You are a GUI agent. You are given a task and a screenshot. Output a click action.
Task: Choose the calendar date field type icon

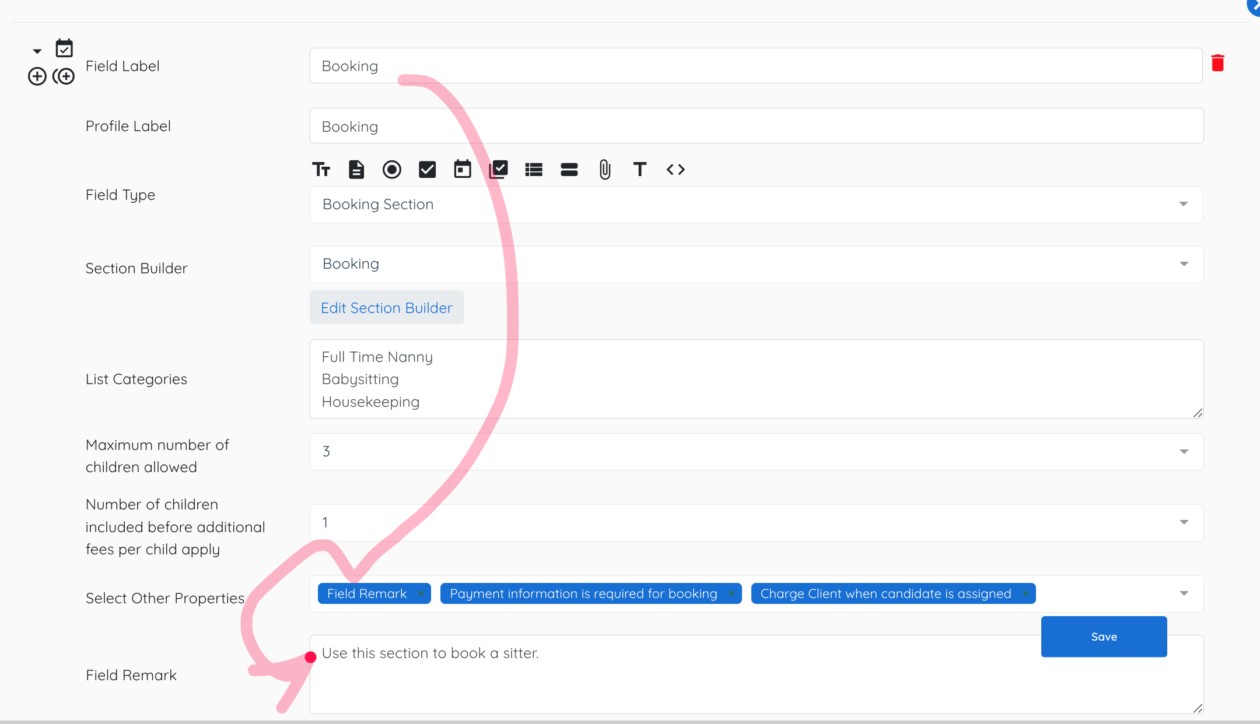[x=463, y=169]
